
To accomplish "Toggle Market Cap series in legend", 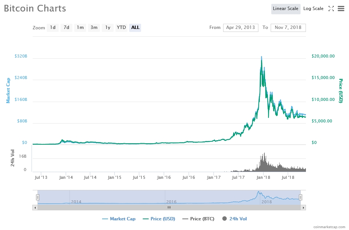I will pos(119,219).
